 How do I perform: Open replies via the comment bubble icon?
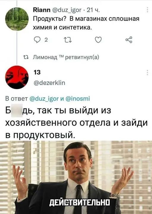click(37, 40)
